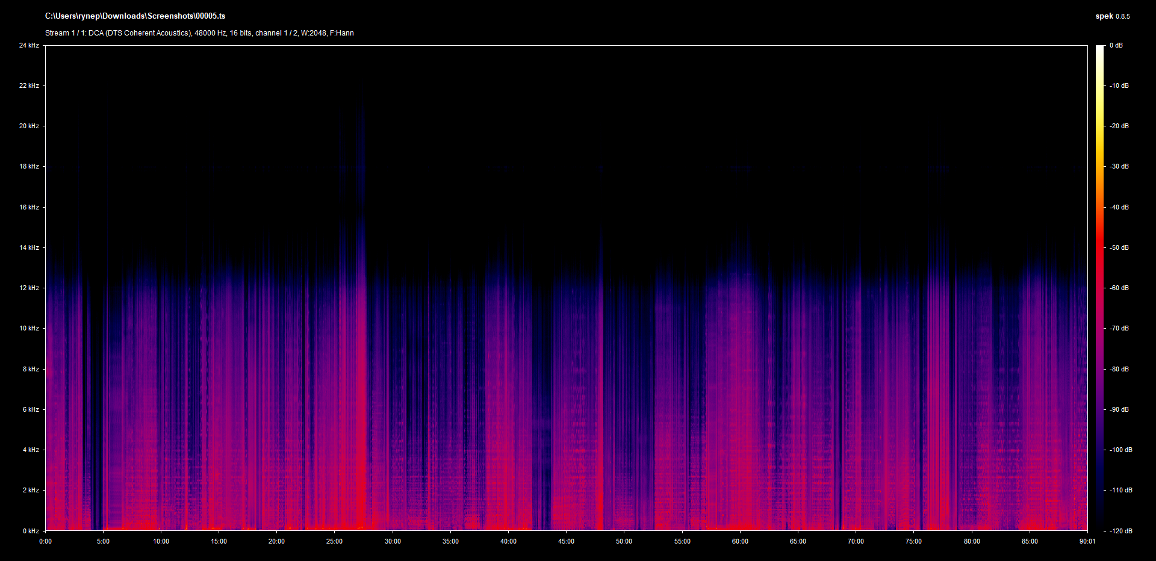
Task: Click the spek 0.8.5 version label
Action: pyautogui.click(x=1112, y=16)
